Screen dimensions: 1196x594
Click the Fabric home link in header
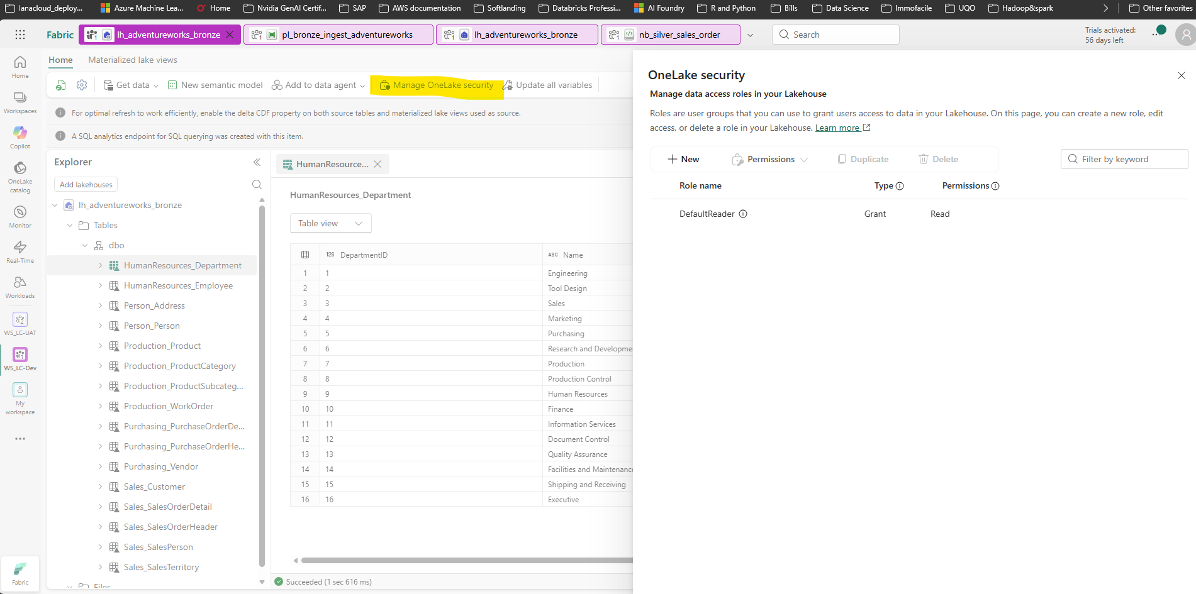[x=60, y=35]
